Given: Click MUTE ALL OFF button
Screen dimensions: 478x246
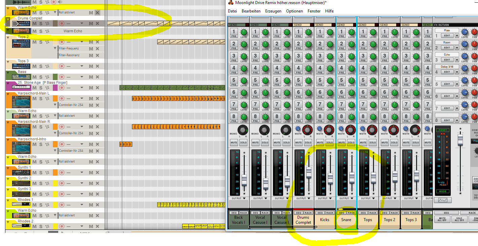Looking at the screenshot, I should 442,219.
